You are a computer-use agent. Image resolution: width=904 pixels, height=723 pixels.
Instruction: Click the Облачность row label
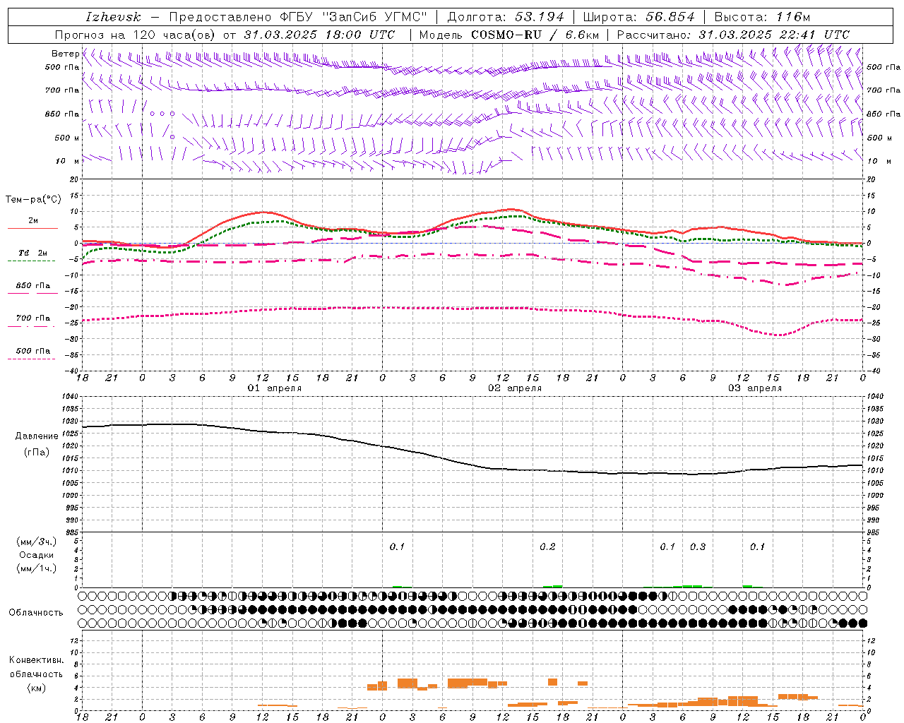36,613
